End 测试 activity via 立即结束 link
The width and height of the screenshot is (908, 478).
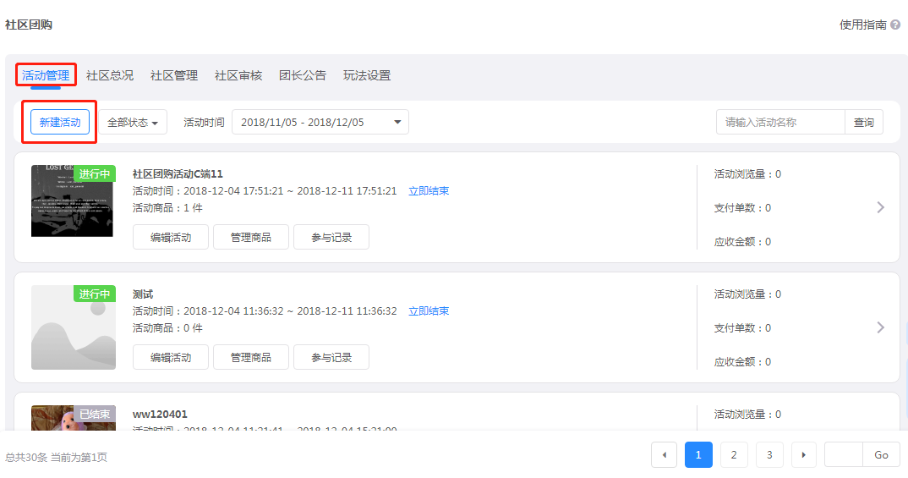429,311
